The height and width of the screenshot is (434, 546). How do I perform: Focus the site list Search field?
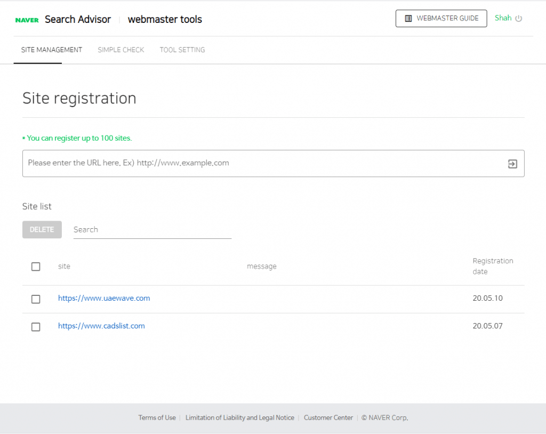click(152, 230)
